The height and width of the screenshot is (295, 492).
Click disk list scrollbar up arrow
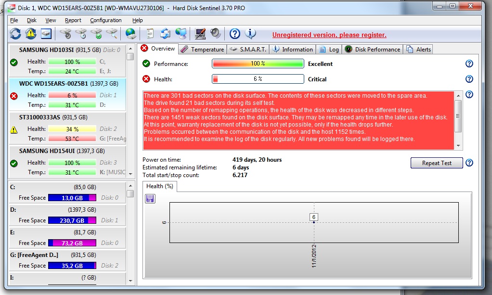pyautogui.click(x=130, y=49)
